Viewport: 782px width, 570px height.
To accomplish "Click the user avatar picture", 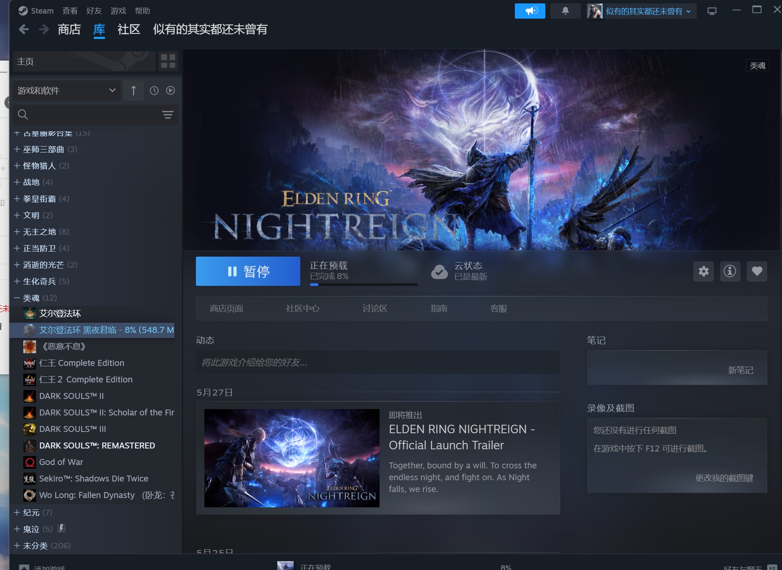I will tap(595, 11).
